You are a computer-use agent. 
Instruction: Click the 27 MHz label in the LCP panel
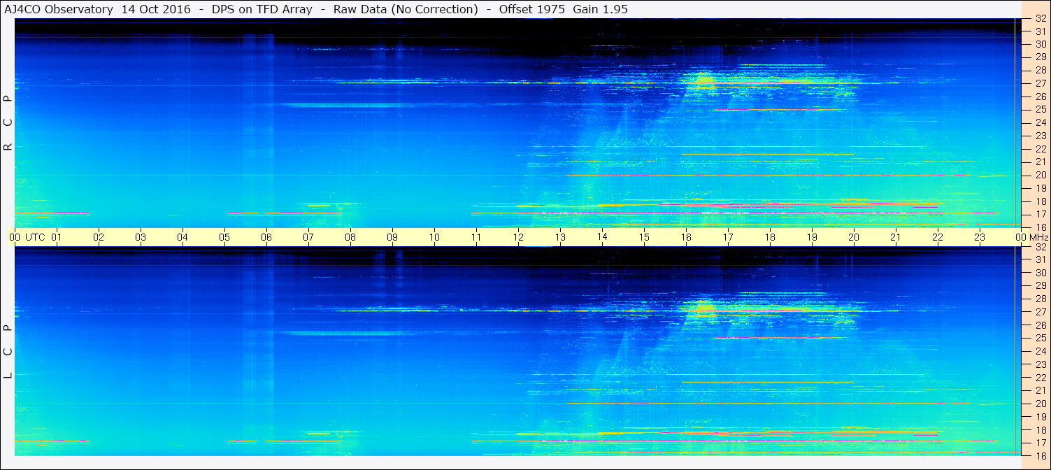coord(1041,312)
